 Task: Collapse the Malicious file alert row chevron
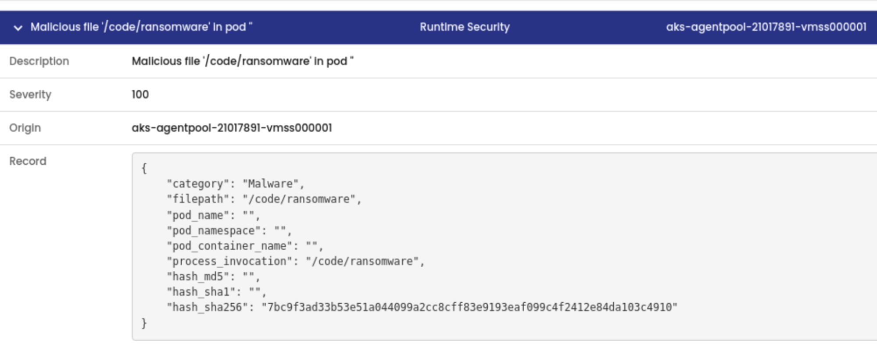18,28
